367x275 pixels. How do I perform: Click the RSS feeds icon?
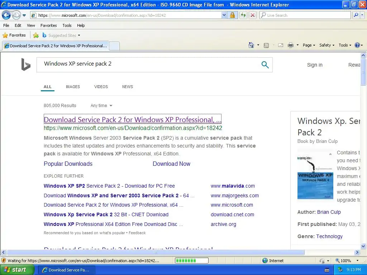[x=266, y=45]
